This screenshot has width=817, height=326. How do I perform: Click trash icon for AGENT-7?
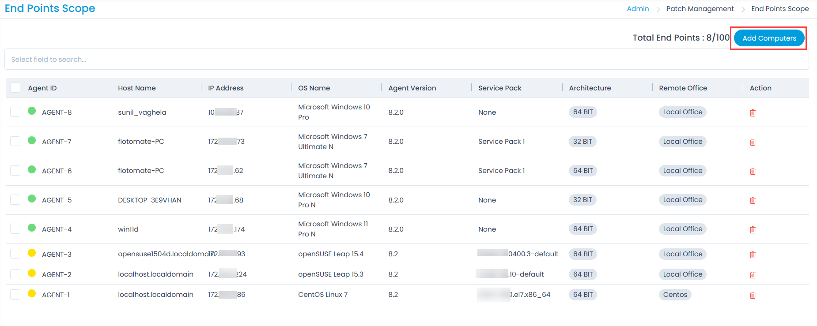click(753, 142)
